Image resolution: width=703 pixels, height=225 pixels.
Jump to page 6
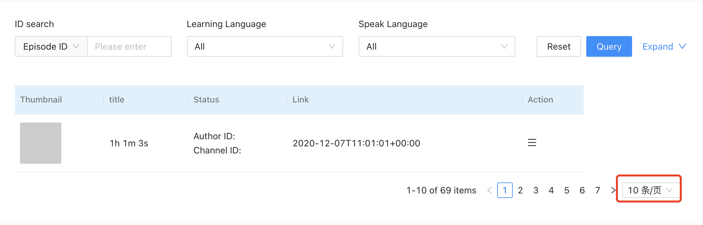tap(582, 190)
